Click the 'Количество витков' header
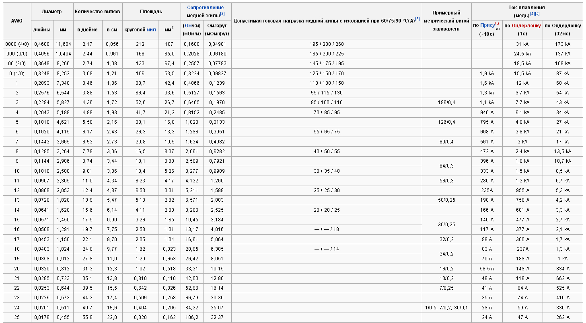 (98, 12)
